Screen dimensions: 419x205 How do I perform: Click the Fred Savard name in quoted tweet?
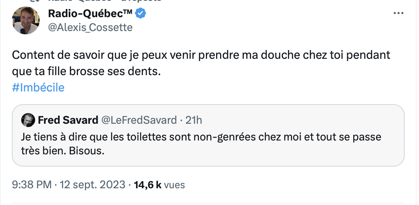pyautogui.click(x=68, y=120)
